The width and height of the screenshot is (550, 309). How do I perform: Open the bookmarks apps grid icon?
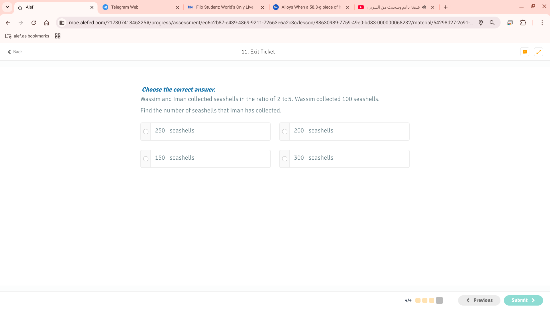click(x=58, y=36)
